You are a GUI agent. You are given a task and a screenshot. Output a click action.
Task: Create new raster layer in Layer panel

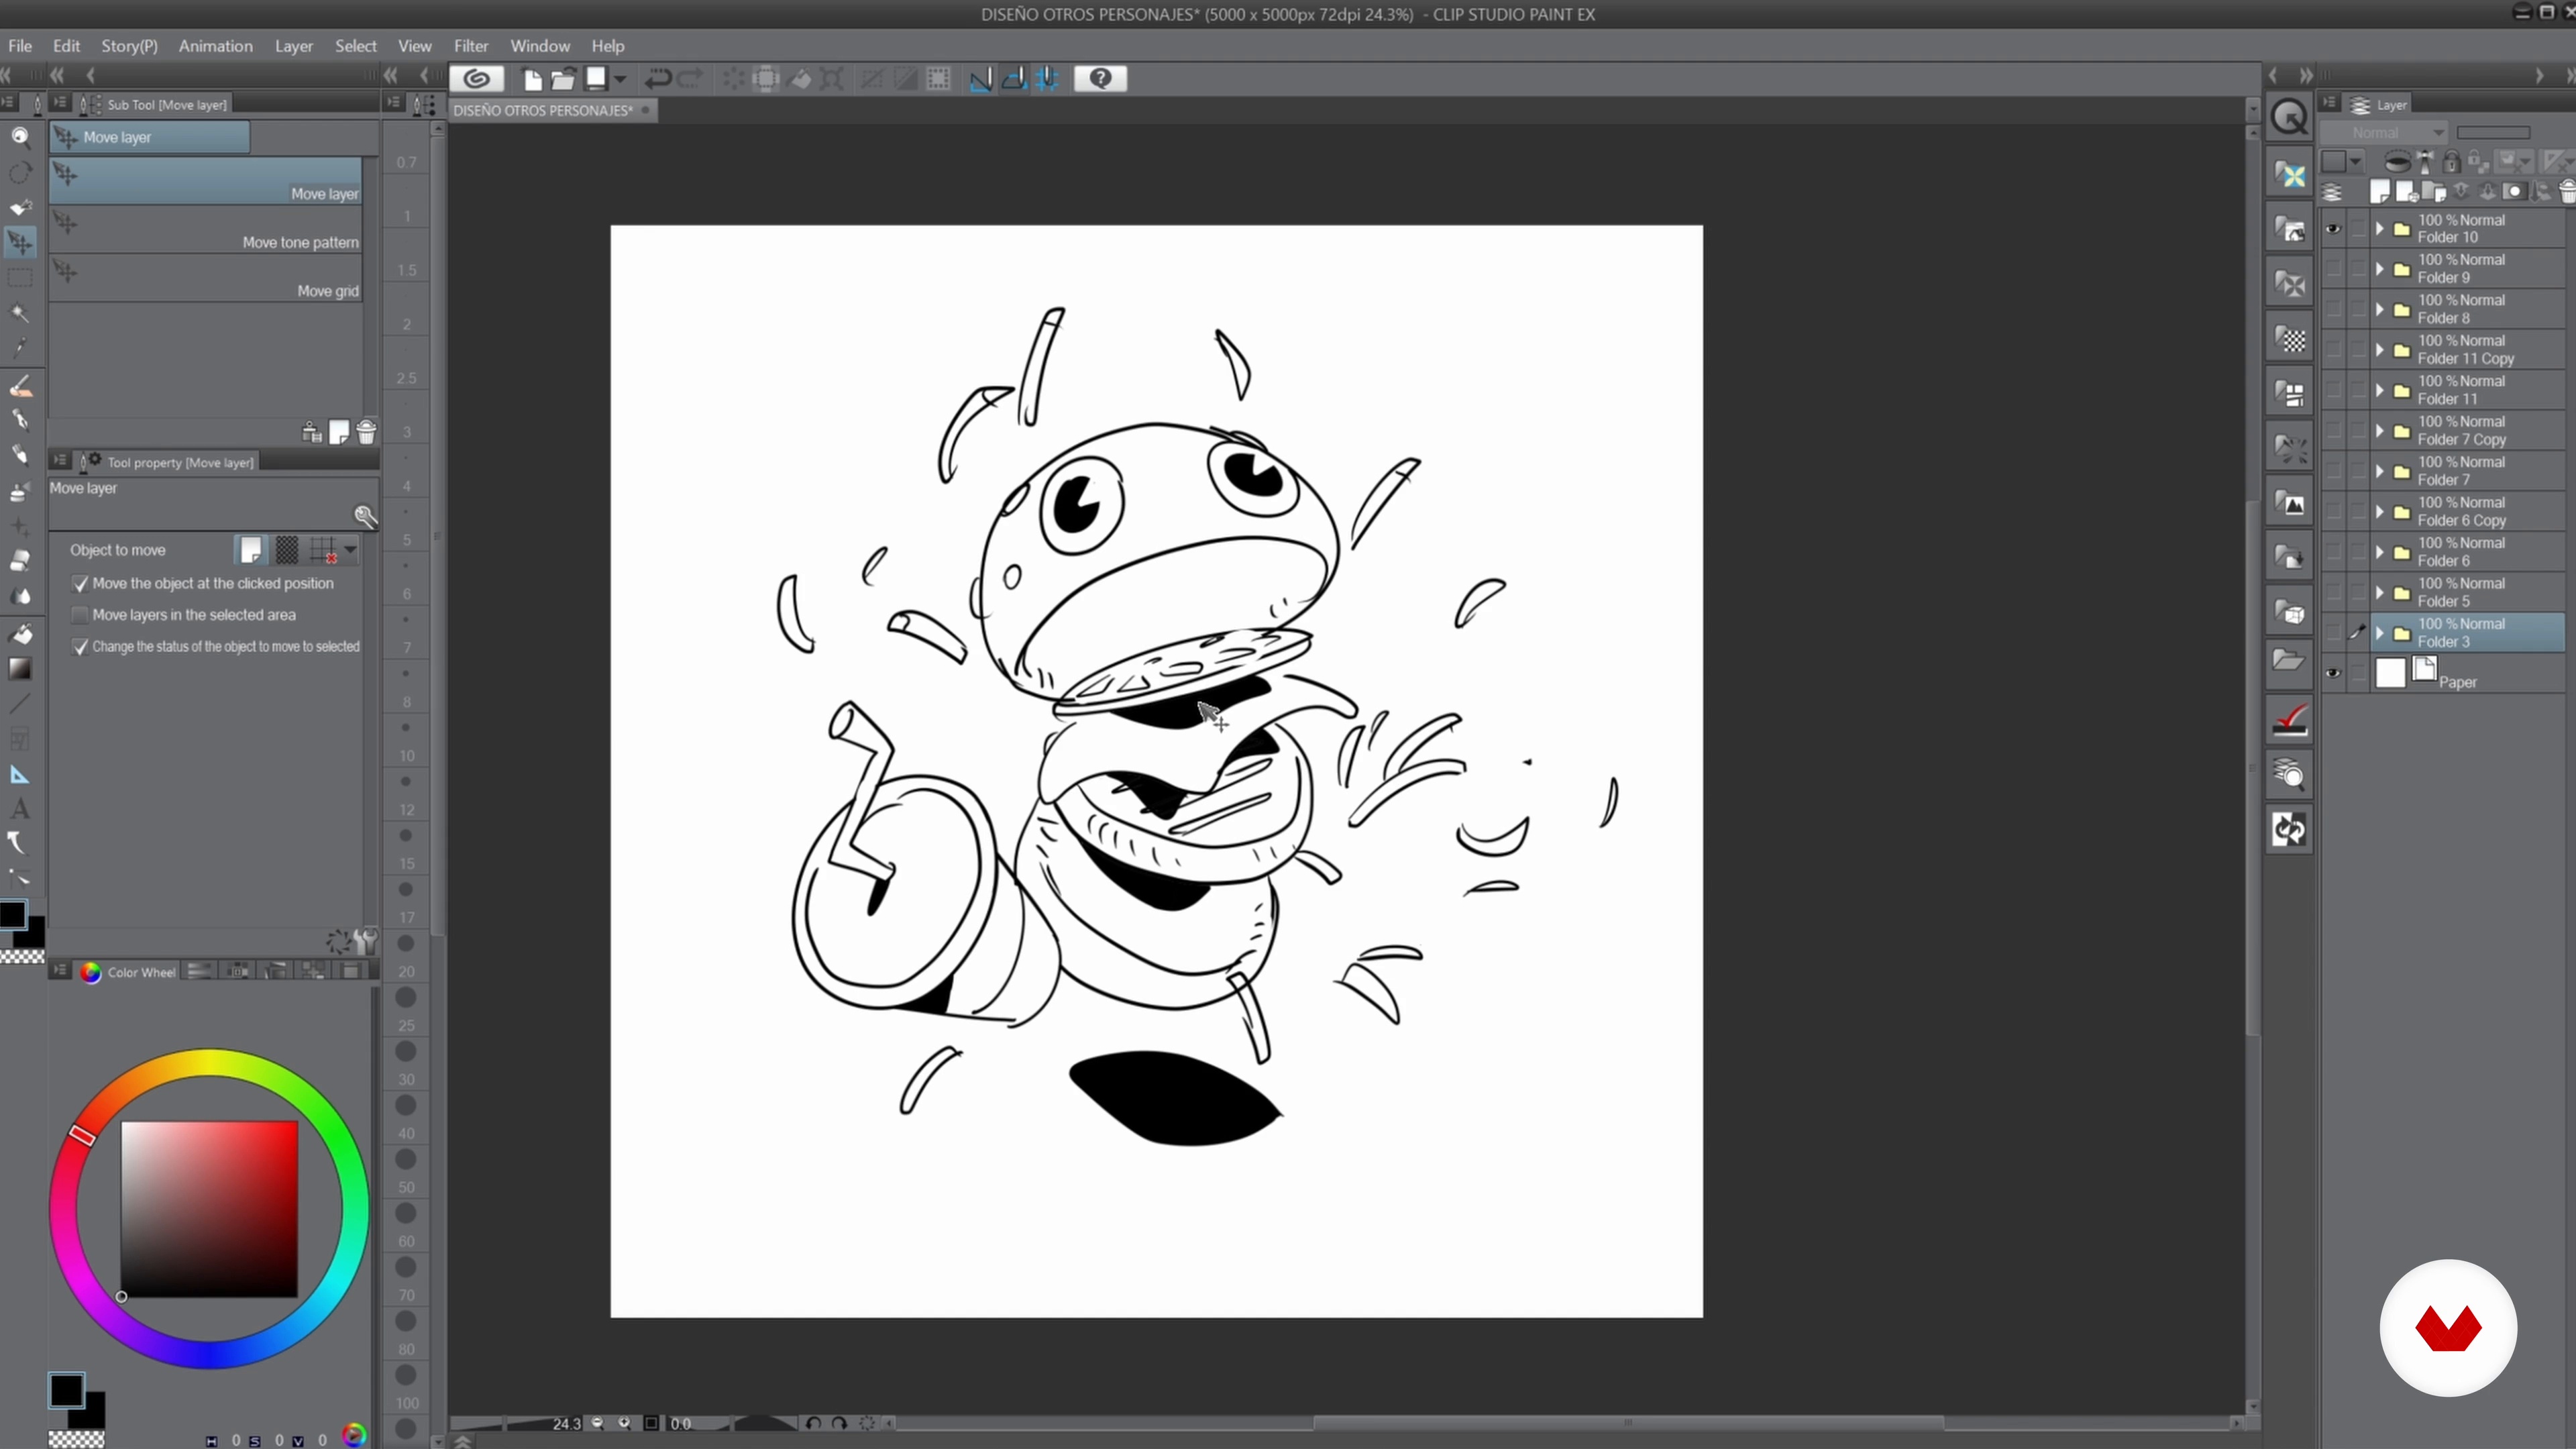pos(2380,192)
